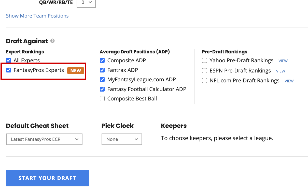The image size is (308, 192).
Task: Click the NEW badge next to FantasyPros Experts
Action: click(76, 71)
